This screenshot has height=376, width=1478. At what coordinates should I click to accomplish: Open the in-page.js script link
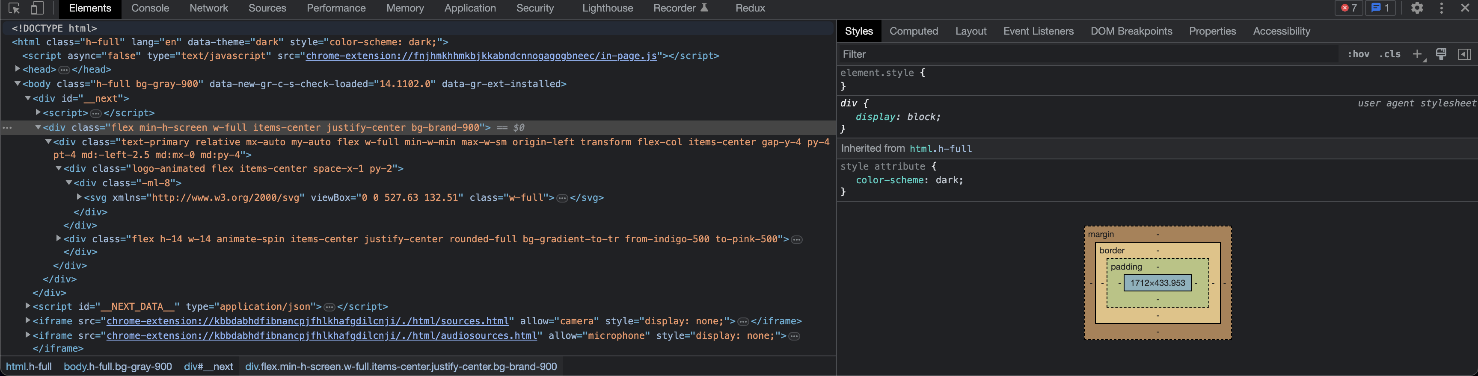pos(481,56)
